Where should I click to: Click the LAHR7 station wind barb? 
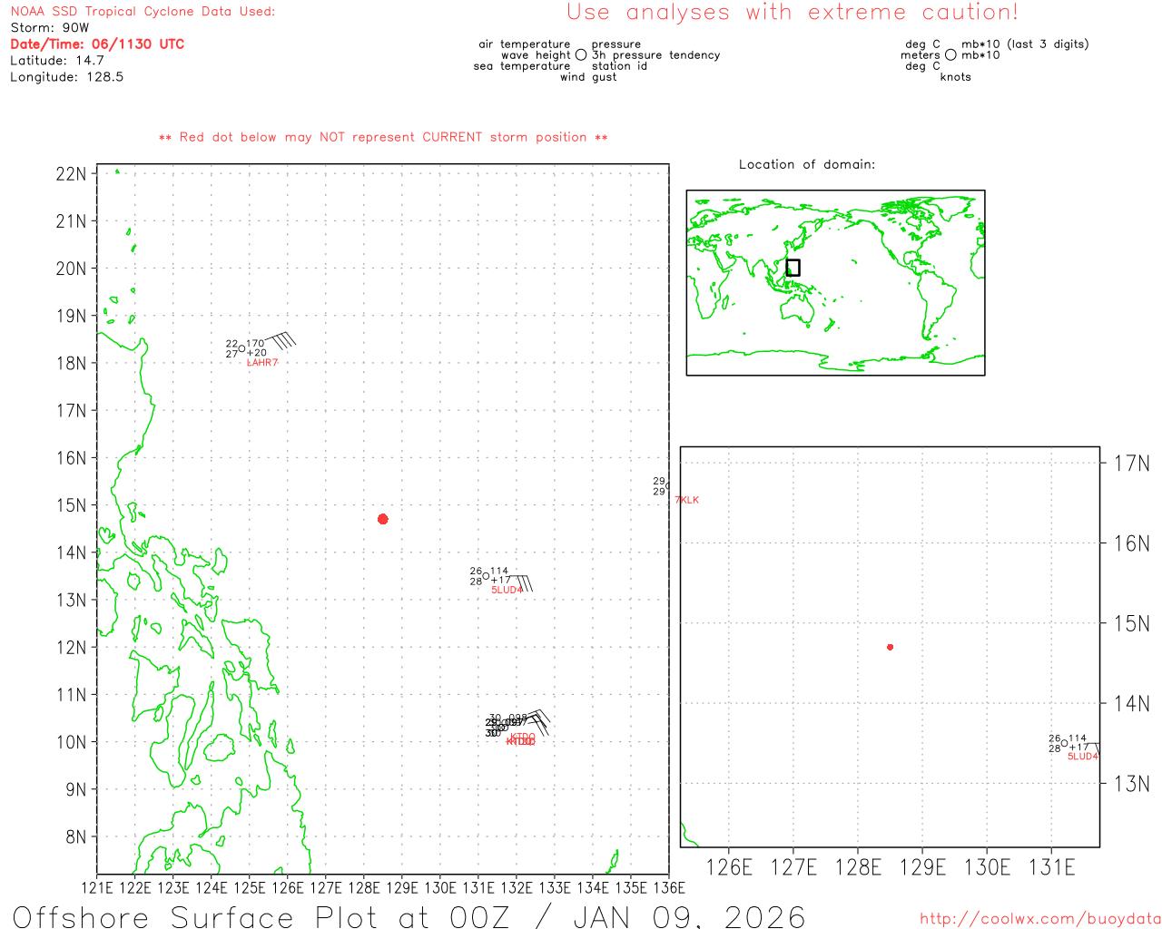tap(281, 341)
